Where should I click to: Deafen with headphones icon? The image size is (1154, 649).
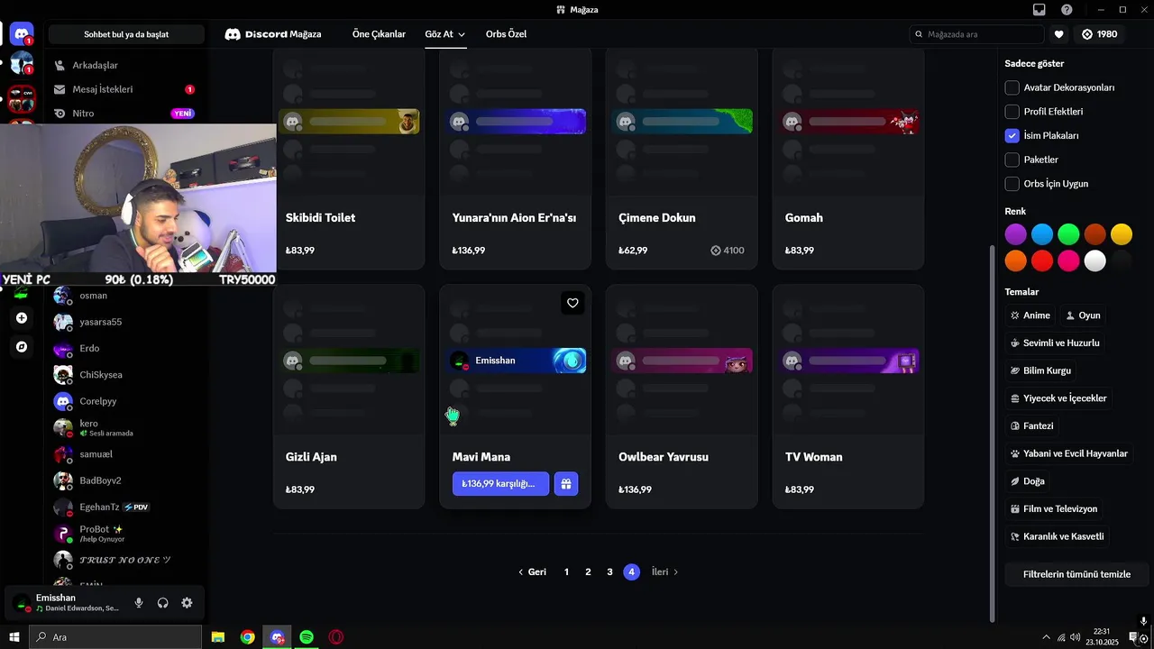point(163,603)
